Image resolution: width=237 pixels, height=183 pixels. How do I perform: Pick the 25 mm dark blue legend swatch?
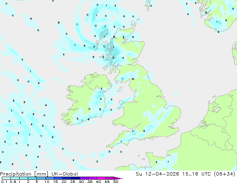[x=76, y=178]
